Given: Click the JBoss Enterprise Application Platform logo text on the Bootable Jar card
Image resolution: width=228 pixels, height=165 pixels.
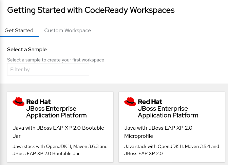Looking at the screenshot, I should coord(56,112).
